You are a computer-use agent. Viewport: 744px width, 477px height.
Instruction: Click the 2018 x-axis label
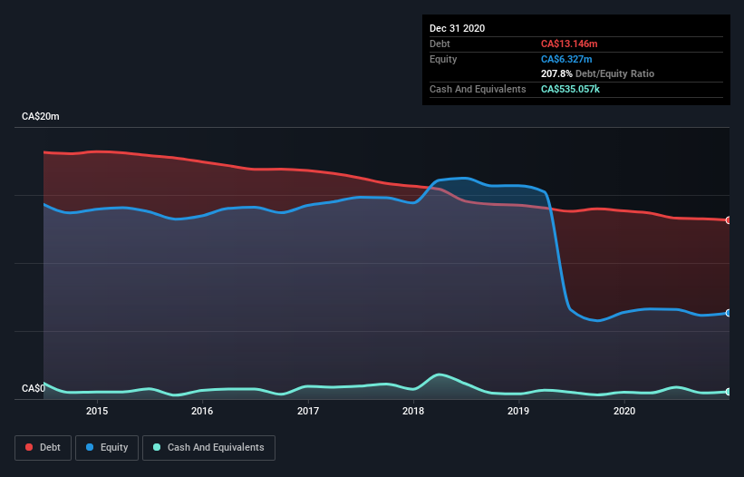tap(413, 411)
